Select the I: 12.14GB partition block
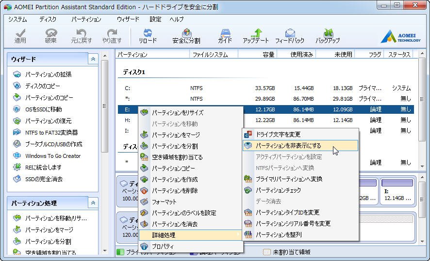 pos(397,191)
